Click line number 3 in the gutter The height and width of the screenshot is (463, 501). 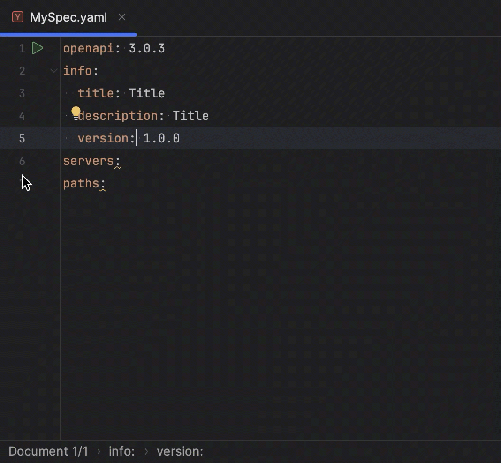pyautogui.click(x=22, y=93)
